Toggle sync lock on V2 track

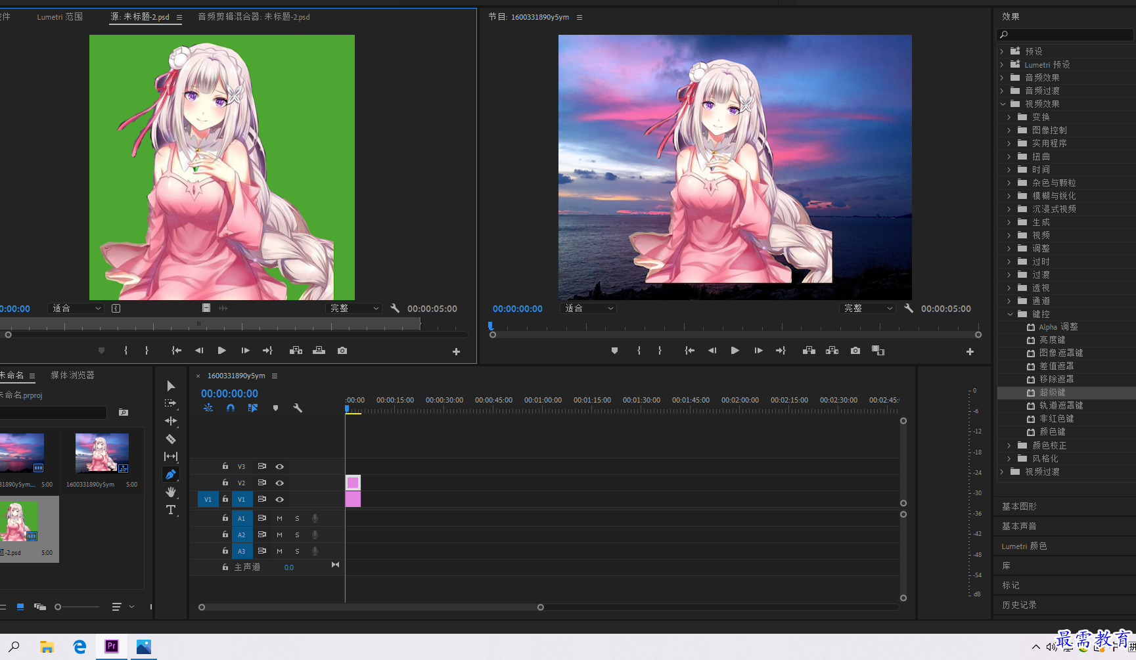click(261, 483)
